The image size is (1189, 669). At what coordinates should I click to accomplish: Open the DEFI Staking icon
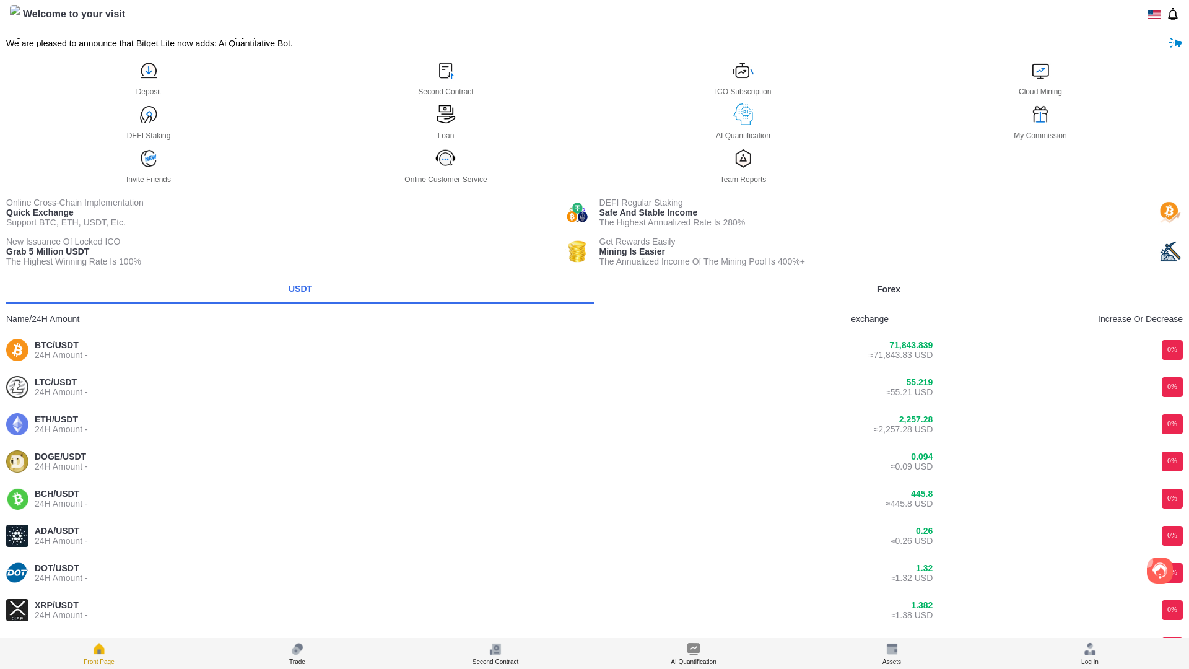[149, 115]
